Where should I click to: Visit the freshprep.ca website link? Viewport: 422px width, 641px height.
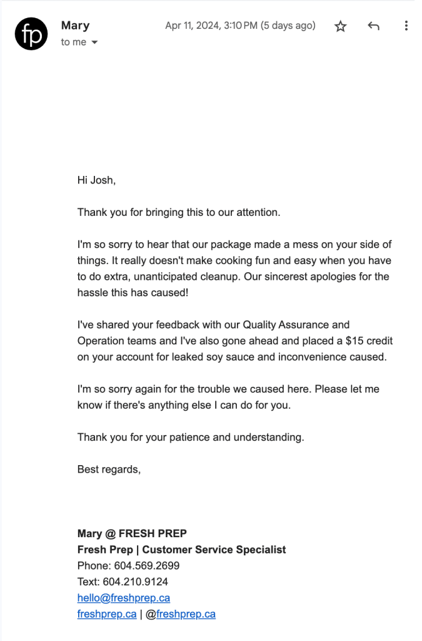[x=107, y=614]
